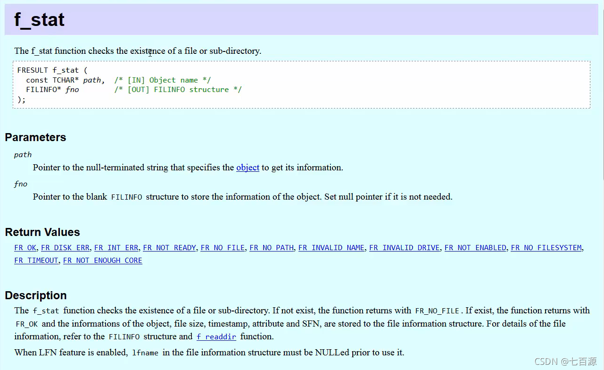Go to the FR_NO_PATH link
The image size is (604, 370).
tap(272, 248)
